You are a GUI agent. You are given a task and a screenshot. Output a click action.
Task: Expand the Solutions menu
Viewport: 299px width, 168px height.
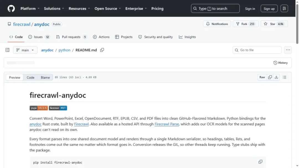(x=54, y=9)
